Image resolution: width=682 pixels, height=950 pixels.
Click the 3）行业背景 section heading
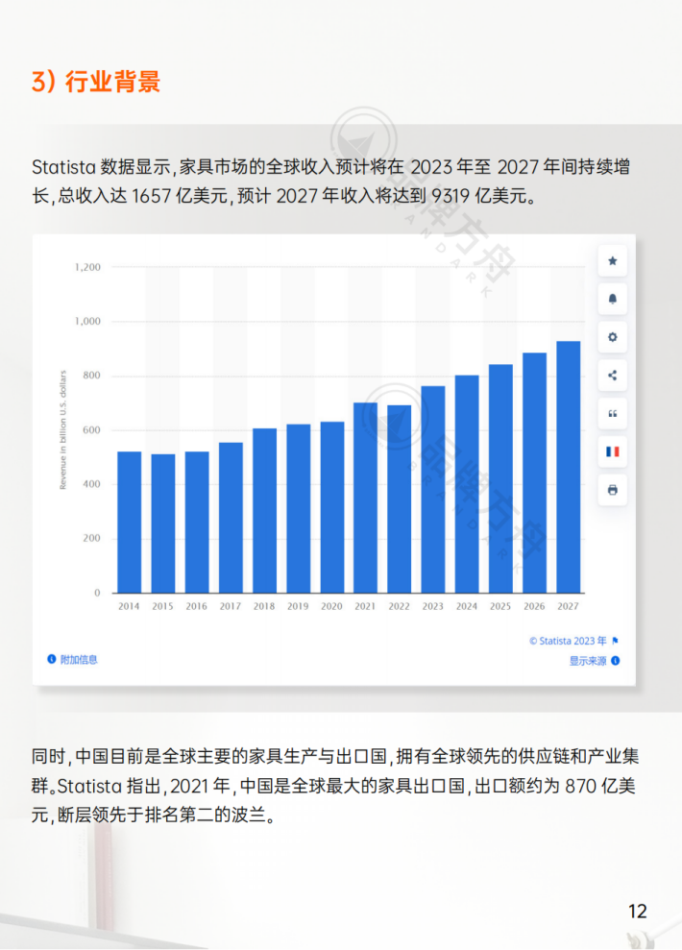96,83
